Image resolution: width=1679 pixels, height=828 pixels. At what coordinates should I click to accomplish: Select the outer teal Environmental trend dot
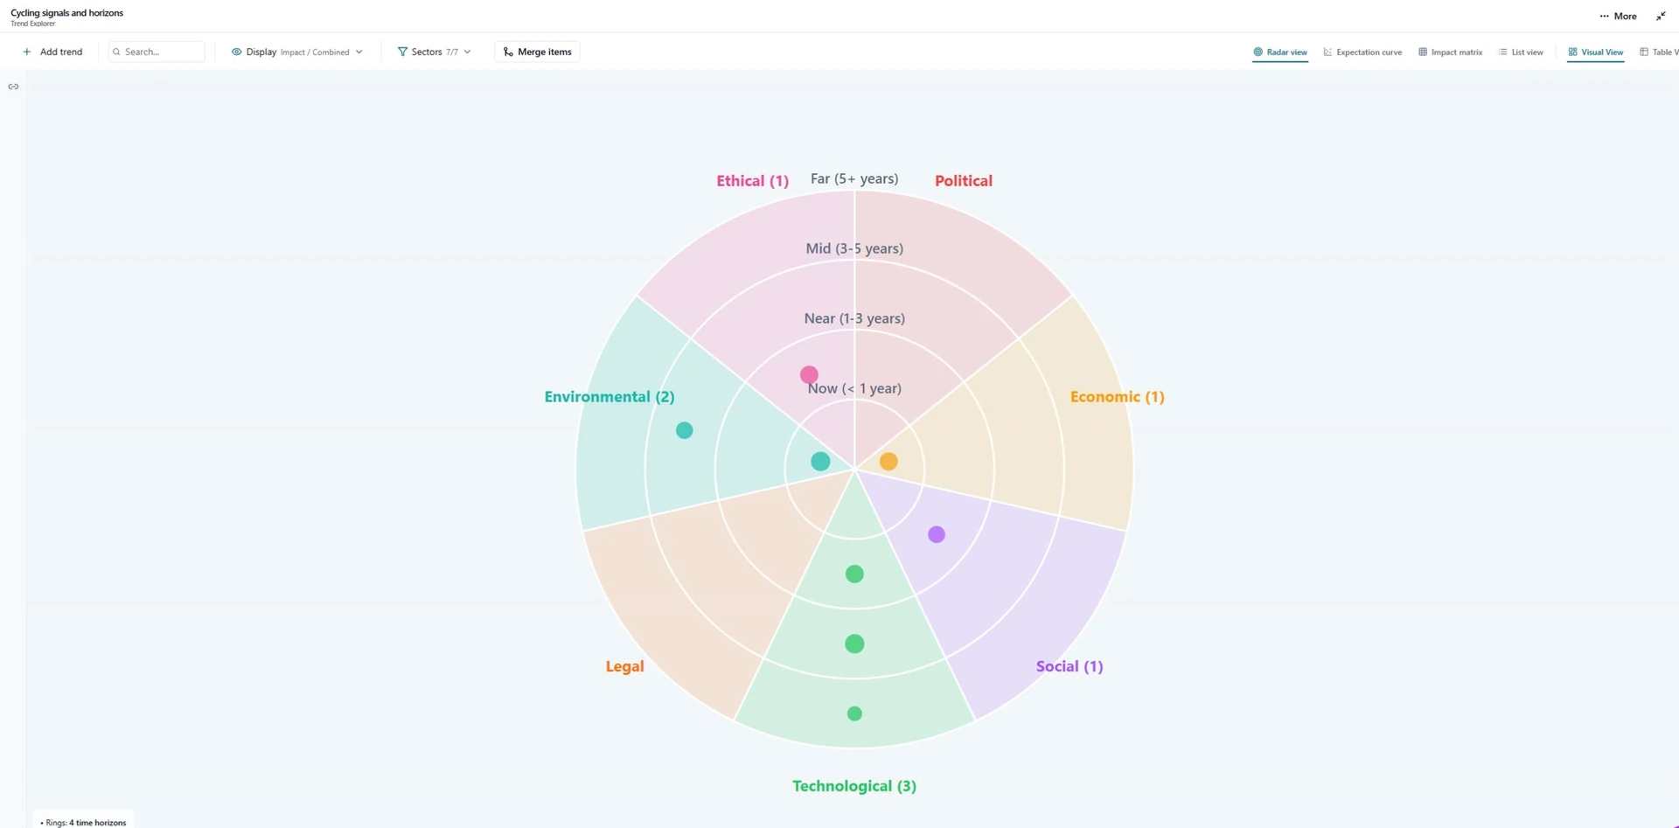[685, 430]
